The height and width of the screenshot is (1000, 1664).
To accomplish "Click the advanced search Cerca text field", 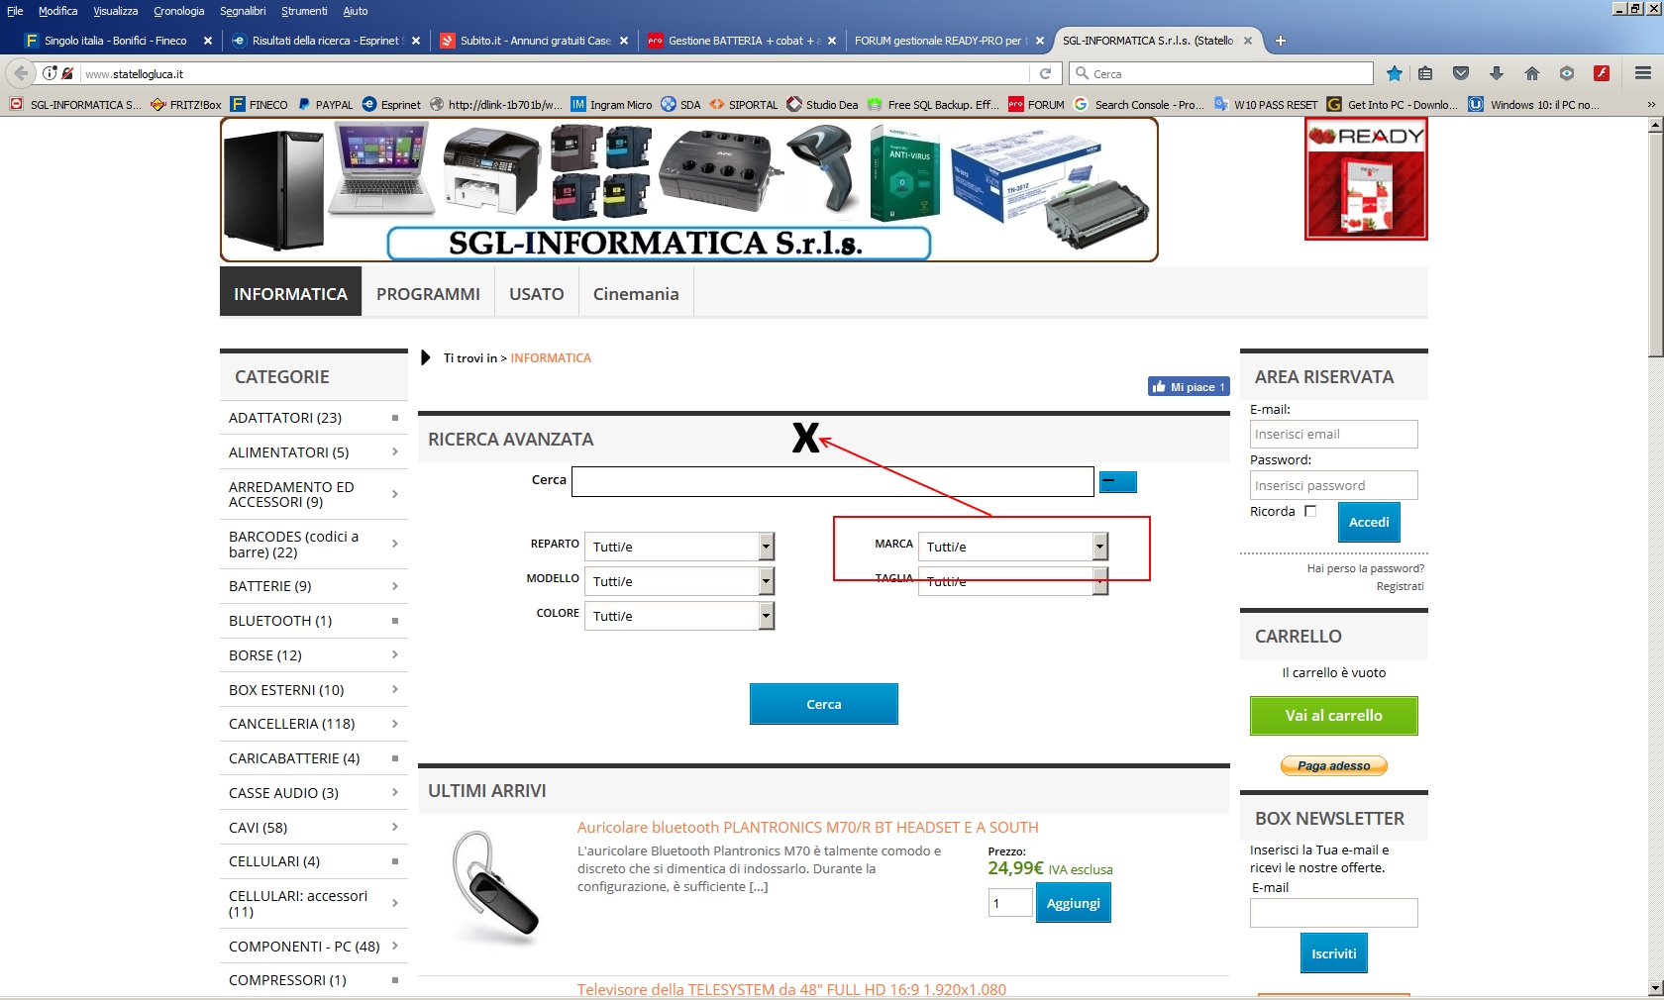I will [833, 482].
